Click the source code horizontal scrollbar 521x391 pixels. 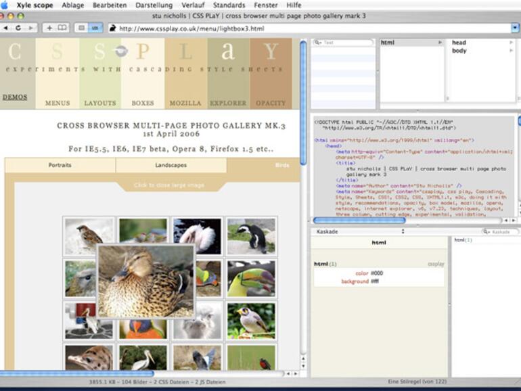359,221
